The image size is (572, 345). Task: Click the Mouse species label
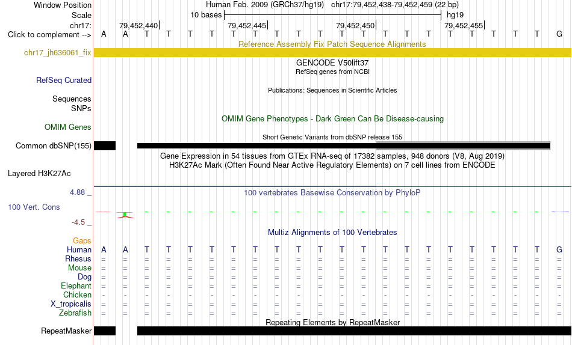[x=79, y=268]
